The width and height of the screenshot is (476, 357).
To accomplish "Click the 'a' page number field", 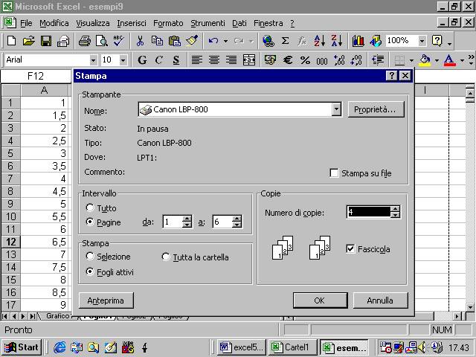I will click(x=222, y=222).
